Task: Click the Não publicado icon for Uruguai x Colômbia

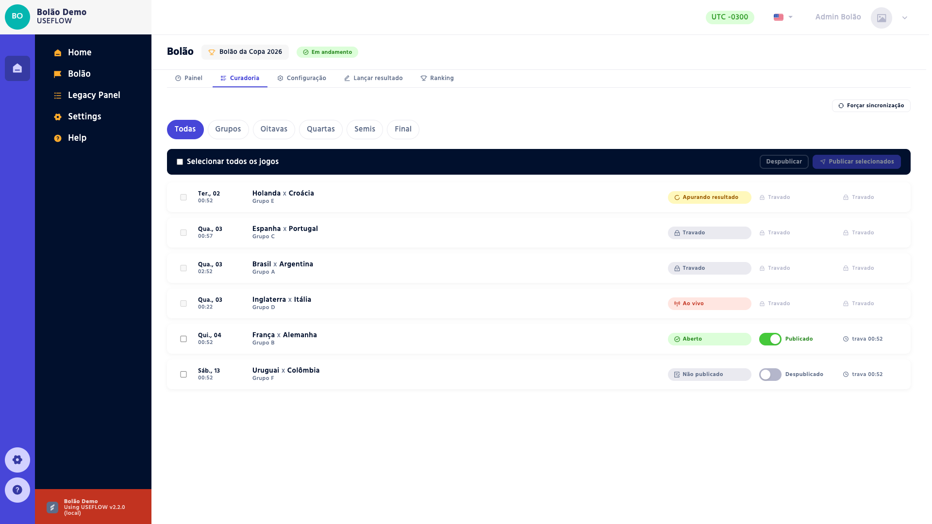Action: (677, 375)
